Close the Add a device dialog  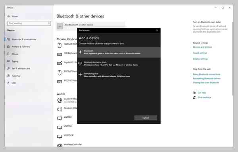(157, 30)
